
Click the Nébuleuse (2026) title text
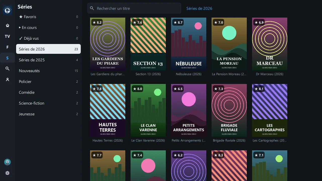[x=189, y=74]
